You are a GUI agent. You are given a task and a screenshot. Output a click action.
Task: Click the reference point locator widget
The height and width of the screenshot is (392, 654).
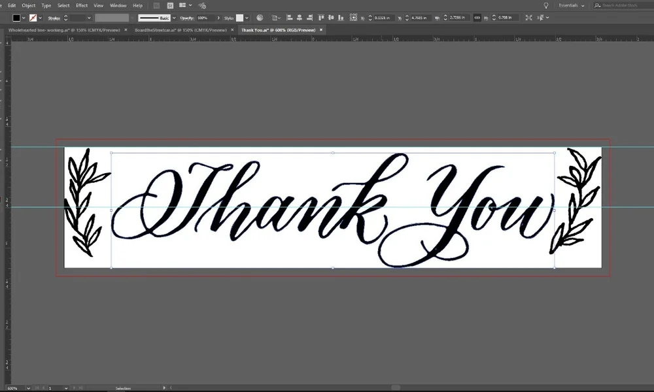[353, 17]
